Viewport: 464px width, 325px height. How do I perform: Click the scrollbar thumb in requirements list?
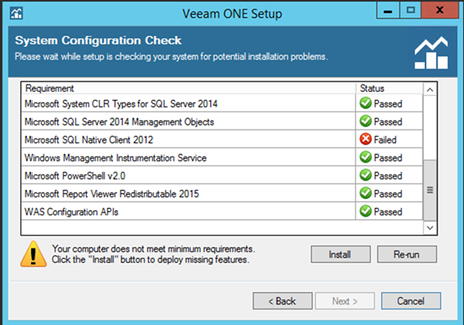[x=430, y=190]
